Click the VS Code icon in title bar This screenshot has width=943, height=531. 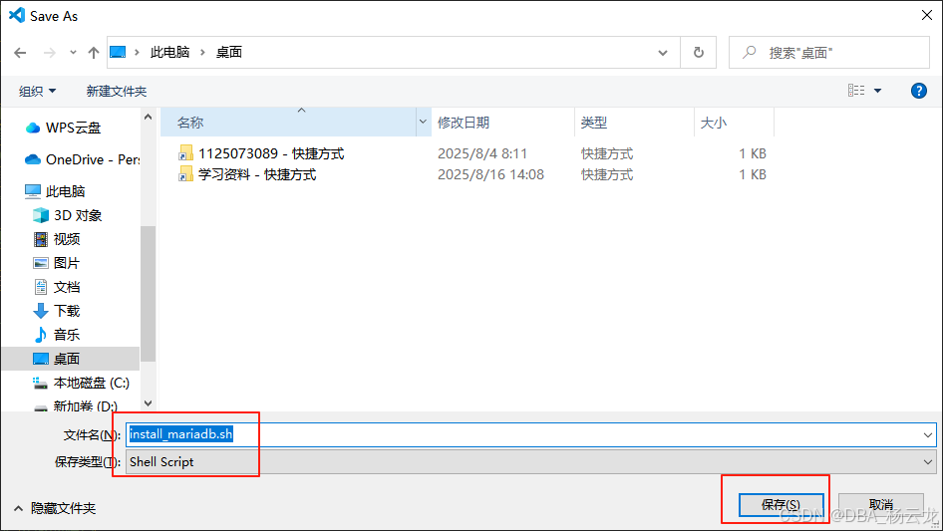[17, 15]
